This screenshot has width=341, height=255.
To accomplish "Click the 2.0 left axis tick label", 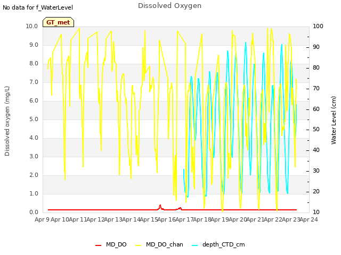I will (x=34, y=175).
